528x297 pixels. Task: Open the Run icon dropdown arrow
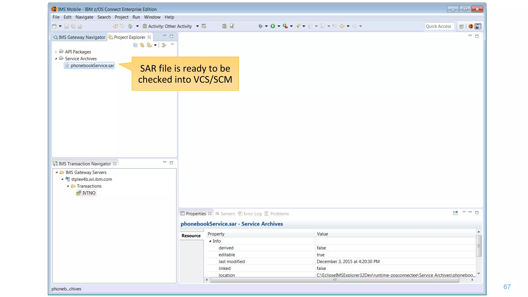coord(279,26)
